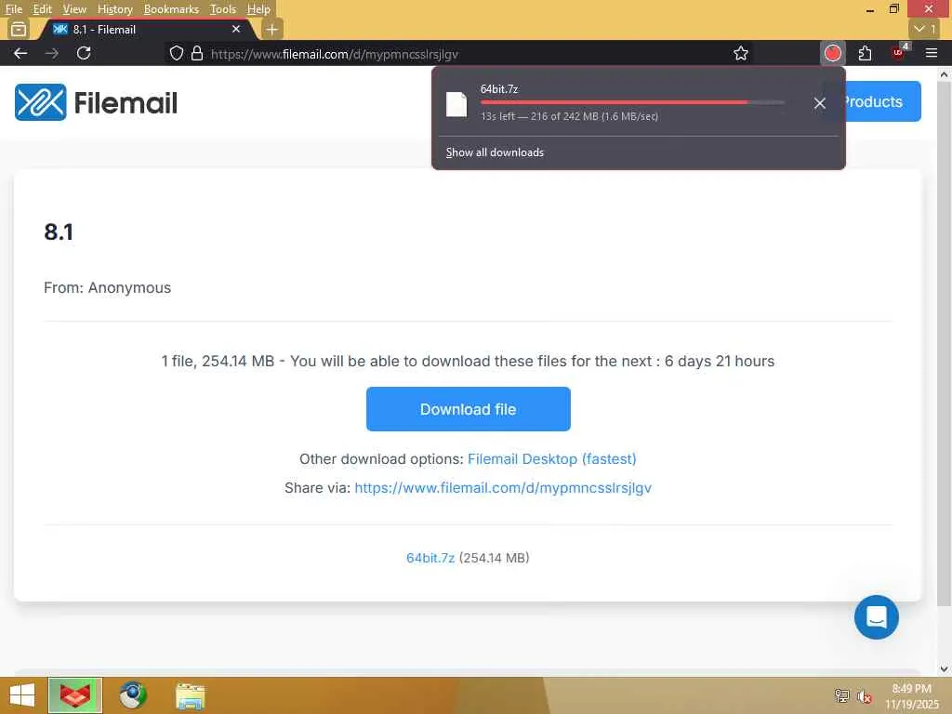This screenshot has height=714, width=952.
Task: Open Filemail Desktop (fastest) link
Action: [x=552, y=459]
